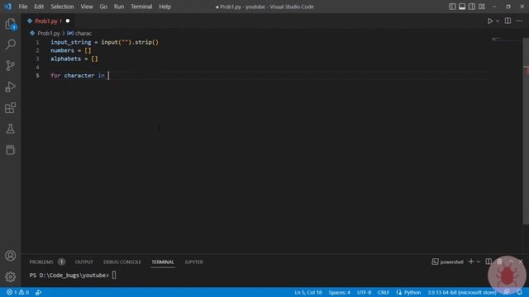Split the terminal
Viewport: 529px width, 297px height.
(x=488, y=262)
